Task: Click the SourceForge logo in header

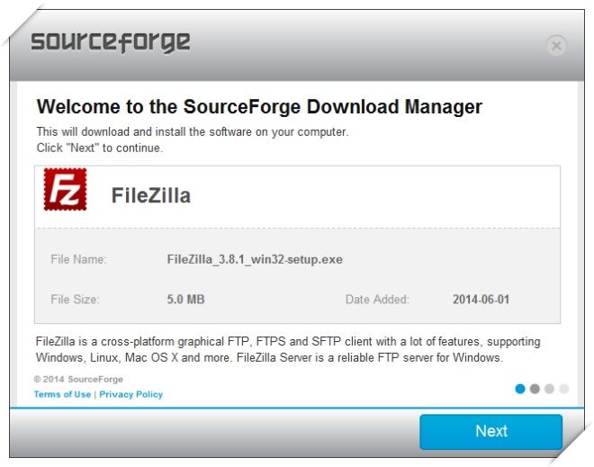Action: coord(111,42)
